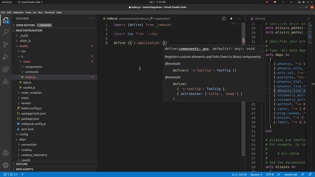Expand the node_modules folder
The image size is (315, 177).
(x=31, y=93)
